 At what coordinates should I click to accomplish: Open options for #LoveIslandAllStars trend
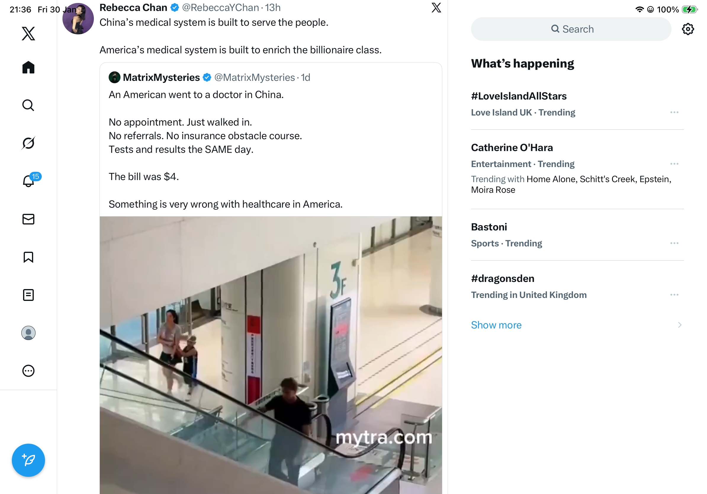coord(674,112)
